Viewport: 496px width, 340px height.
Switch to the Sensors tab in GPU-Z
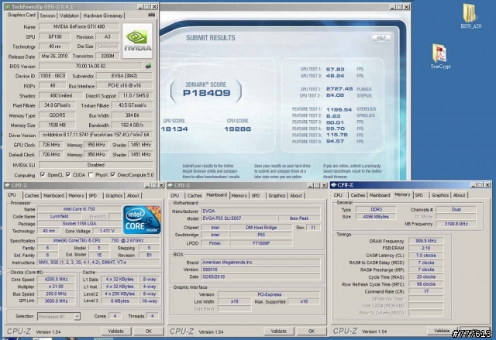click(x=48, y=15)
